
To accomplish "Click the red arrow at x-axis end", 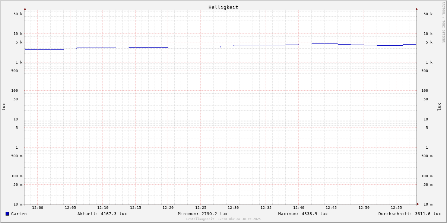I will [x=418, y=204].
